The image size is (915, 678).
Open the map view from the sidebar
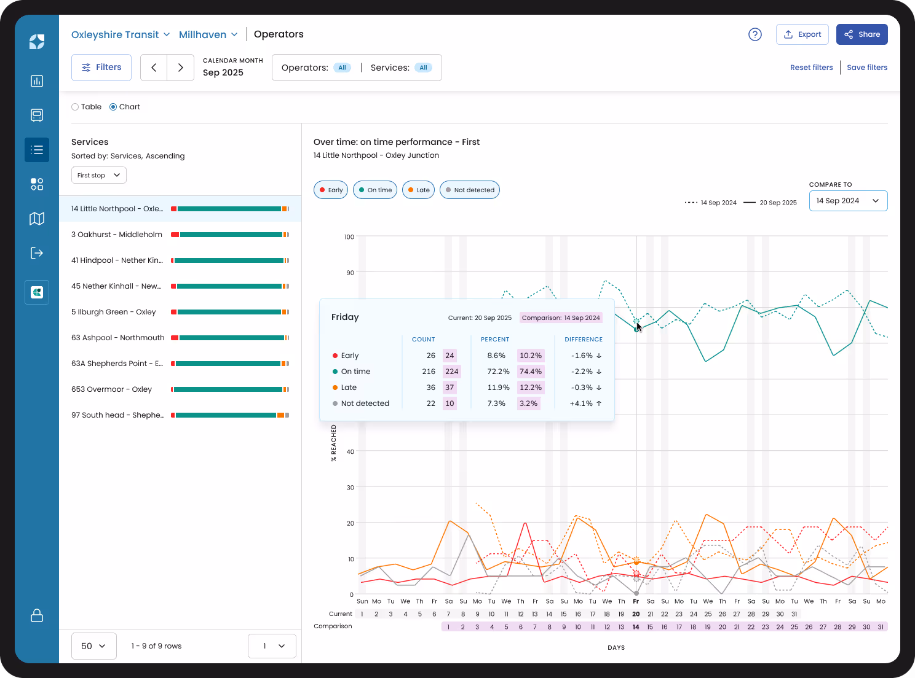pyautogui.click(x=37, y=219)
